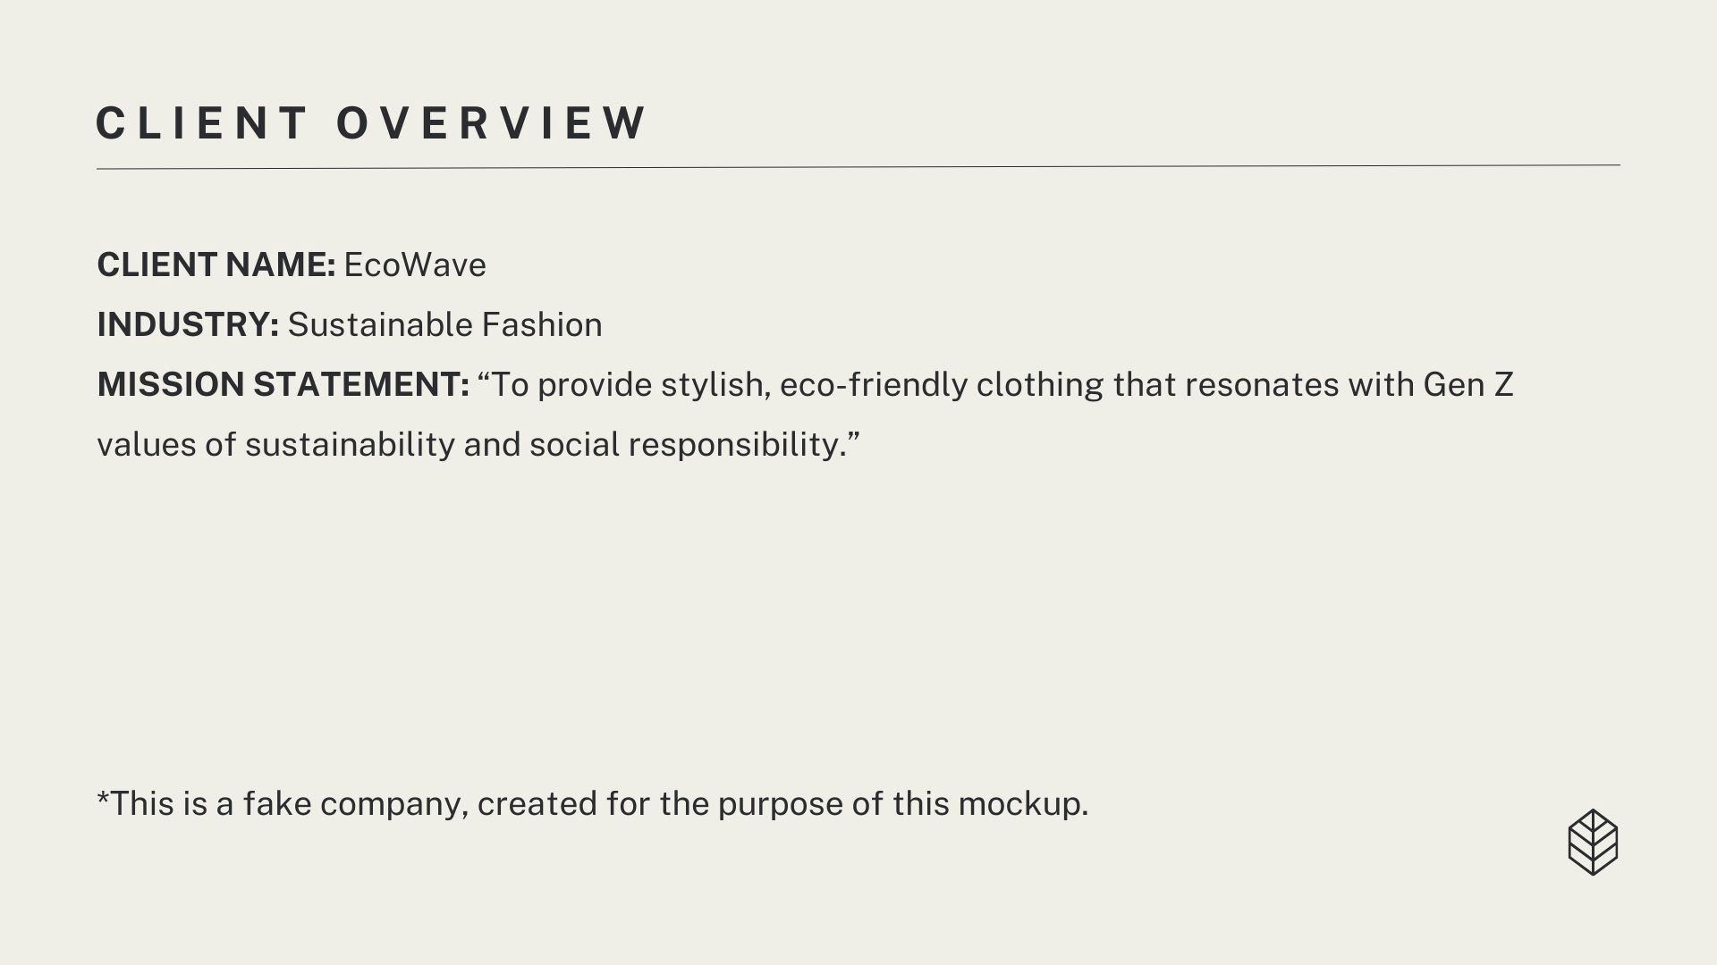Click the horizontal divider line under the title
The width and height of the screenshot is (1717, 965).
[858, 167]
